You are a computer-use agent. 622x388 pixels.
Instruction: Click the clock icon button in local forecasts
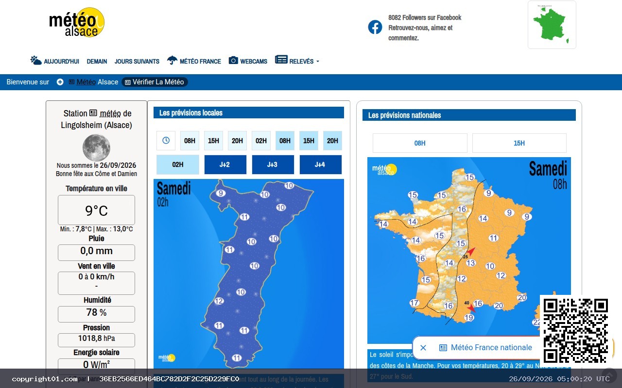tap(166, 141)
